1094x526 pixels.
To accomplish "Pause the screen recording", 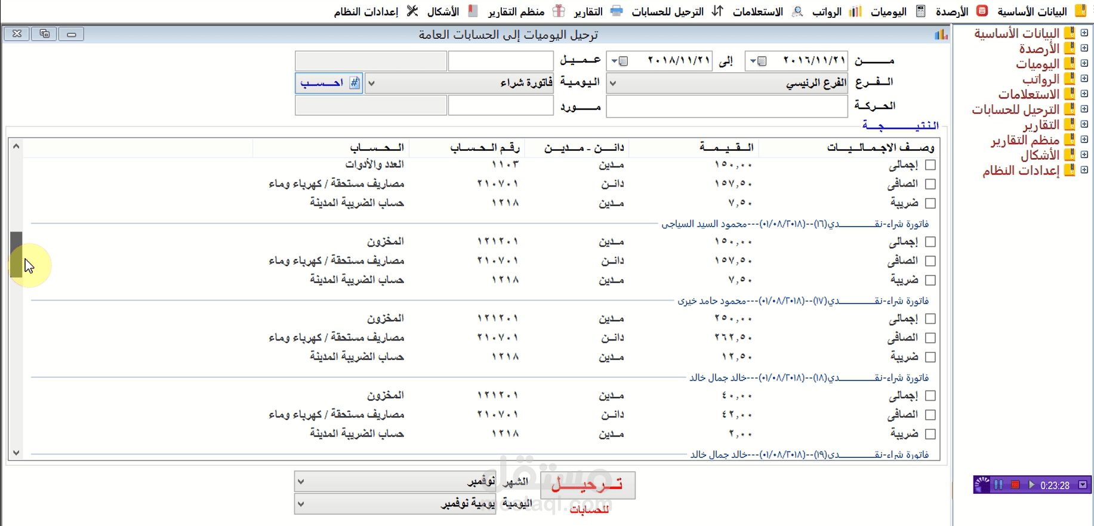I will [x=999, y=485].
